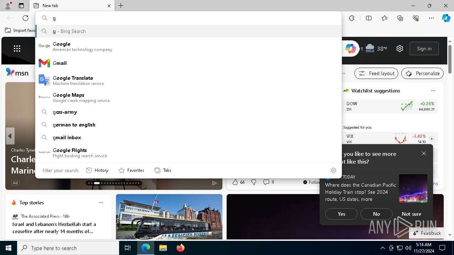Open the tab actions menu icon
454x255 pixels.
(21, 6)
